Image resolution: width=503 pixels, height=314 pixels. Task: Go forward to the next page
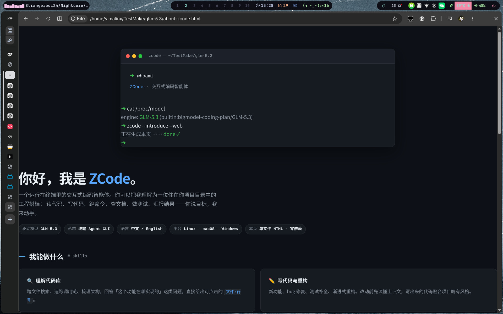pyautogui.click(x=37, y=19)
